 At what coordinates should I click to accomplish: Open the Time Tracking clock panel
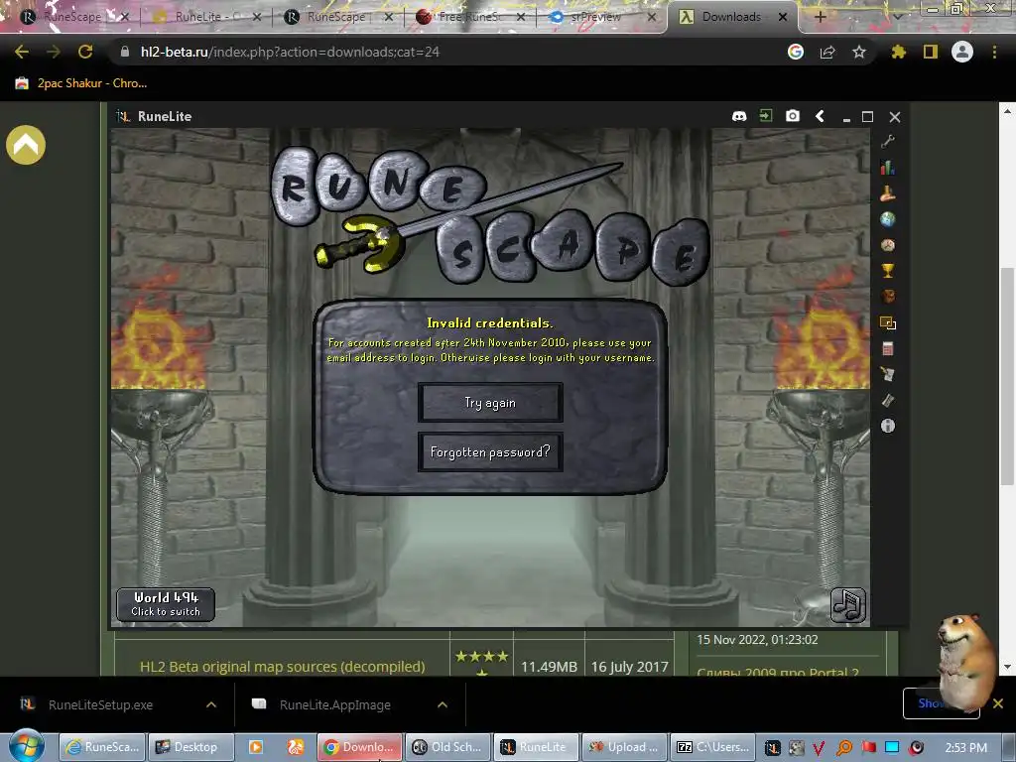click(x=888, y=245)
